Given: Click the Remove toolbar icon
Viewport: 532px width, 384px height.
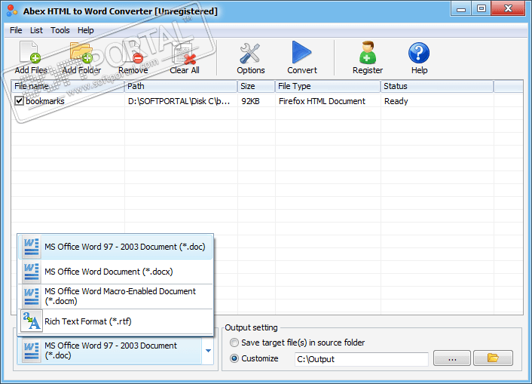Looking at the screenshot, I should (x=133, y=52).
